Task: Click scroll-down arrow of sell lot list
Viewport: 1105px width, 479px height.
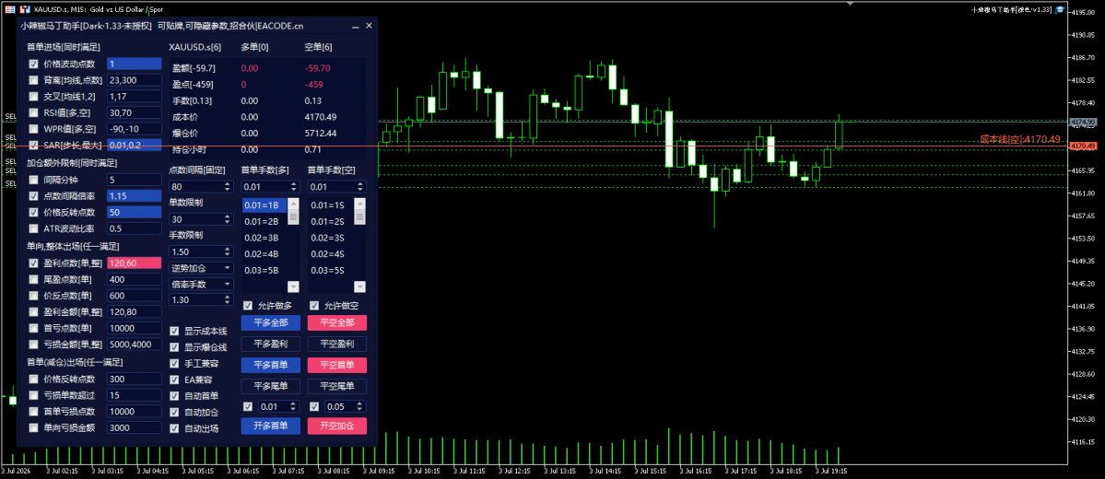Action: coord(359,286)
